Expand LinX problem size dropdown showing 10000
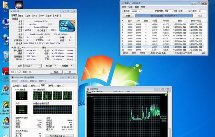This screenshot has height=137, width=215. click(140, 11)
